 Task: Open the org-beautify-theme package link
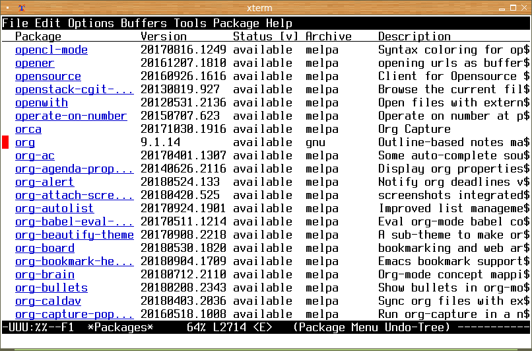point(75,235)
